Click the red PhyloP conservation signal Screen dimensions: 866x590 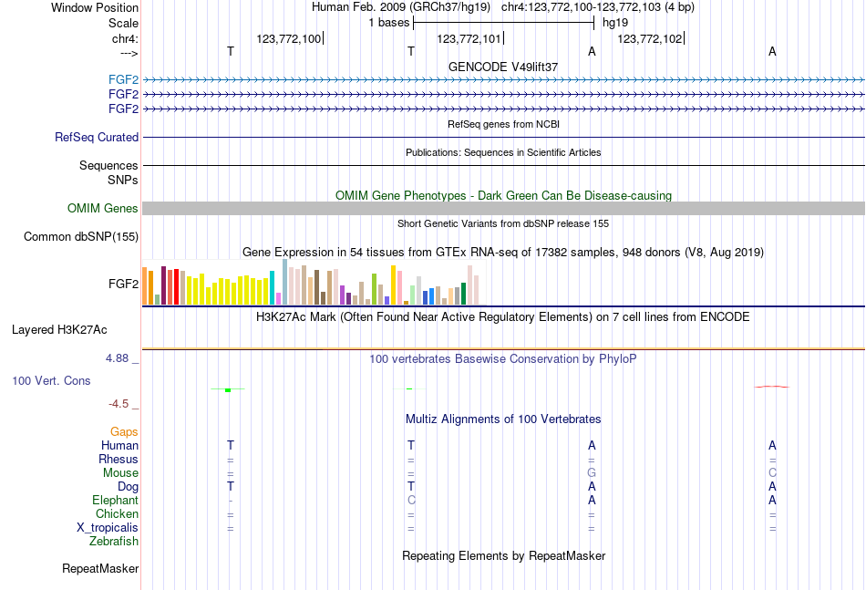pyautogui.click(x=772, y=387)
